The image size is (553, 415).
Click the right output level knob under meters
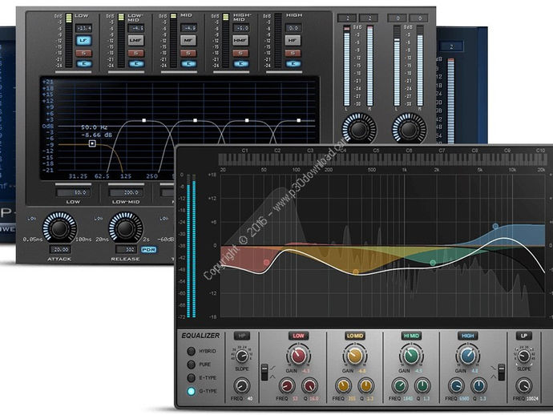(410, 130)
